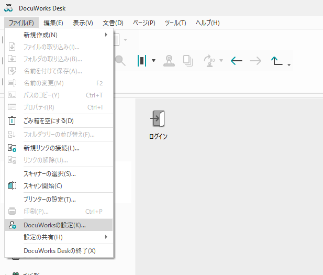Click 名前を付けて保存(A)... menu entry
Screen dimensions: 323x275
tap(59, 71)
